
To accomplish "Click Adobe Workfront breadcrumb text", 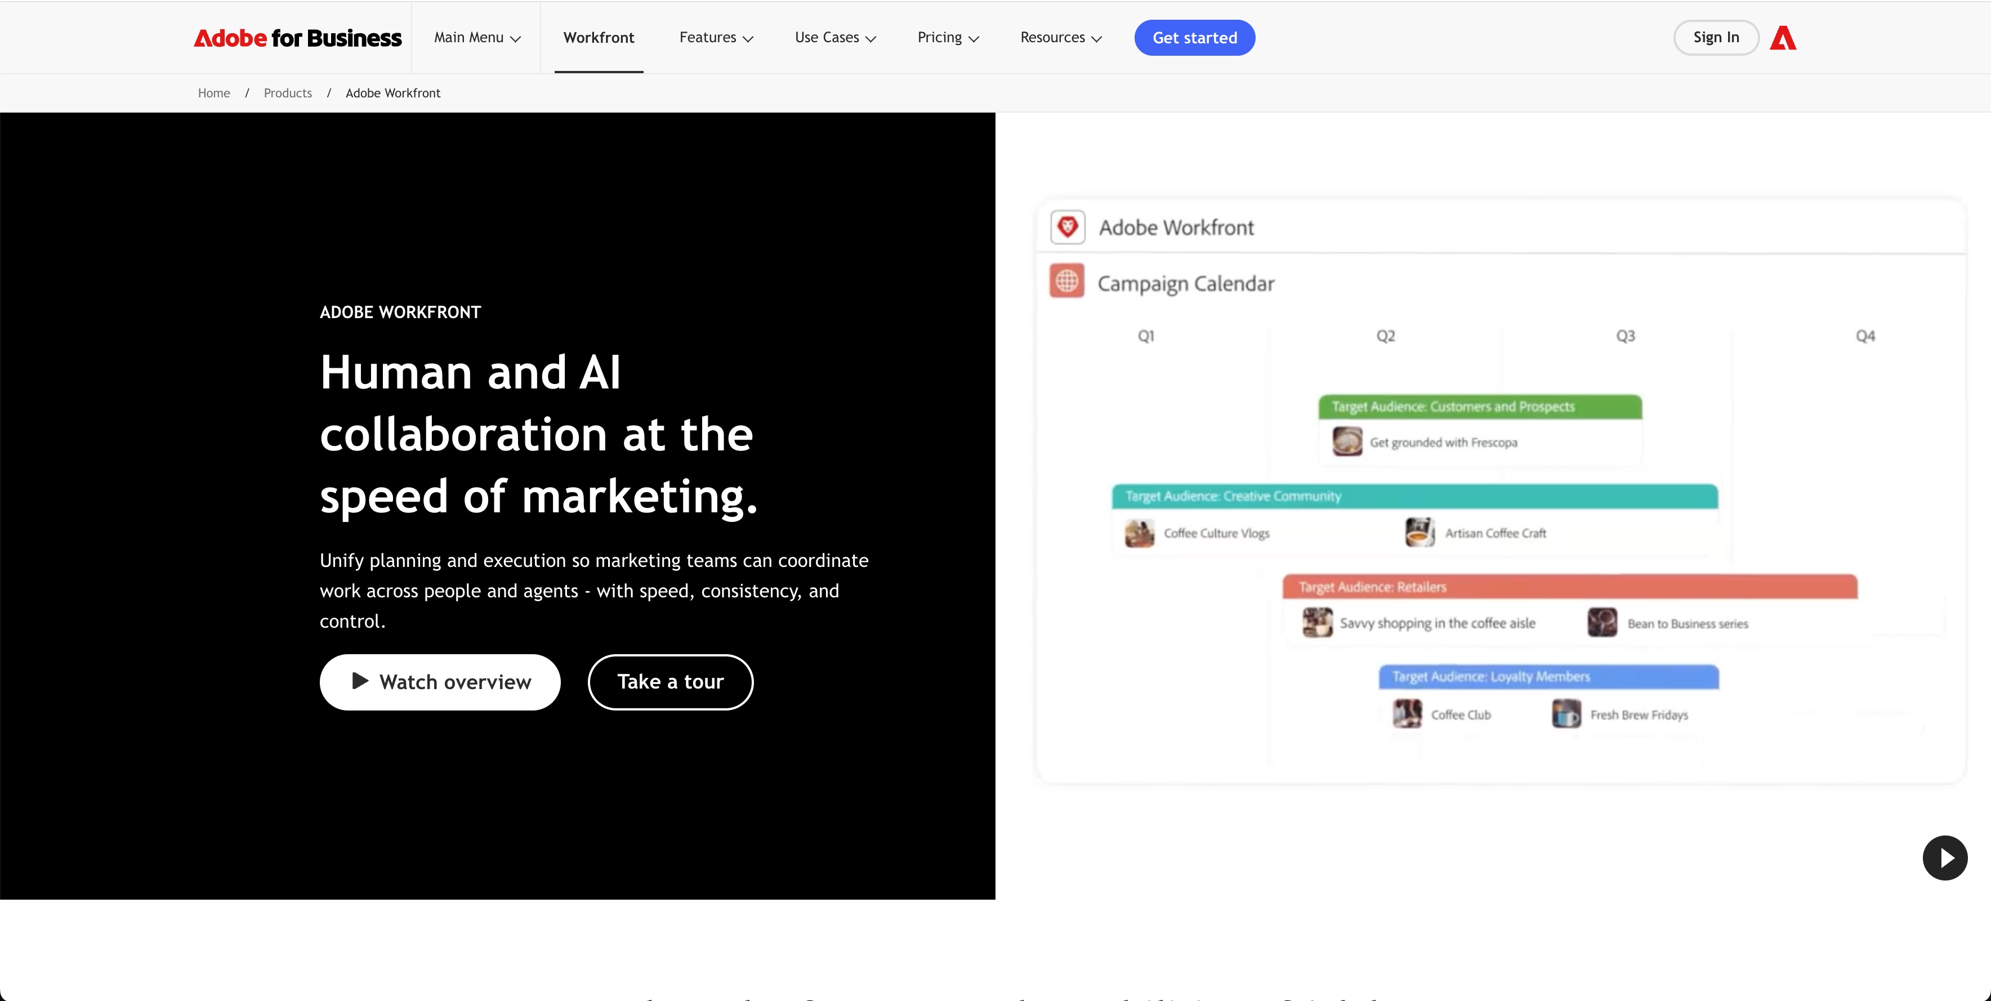I will pyautogui.click(x=392, y=93).
